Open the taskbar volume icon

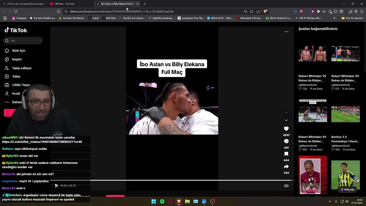coord(347,201)
